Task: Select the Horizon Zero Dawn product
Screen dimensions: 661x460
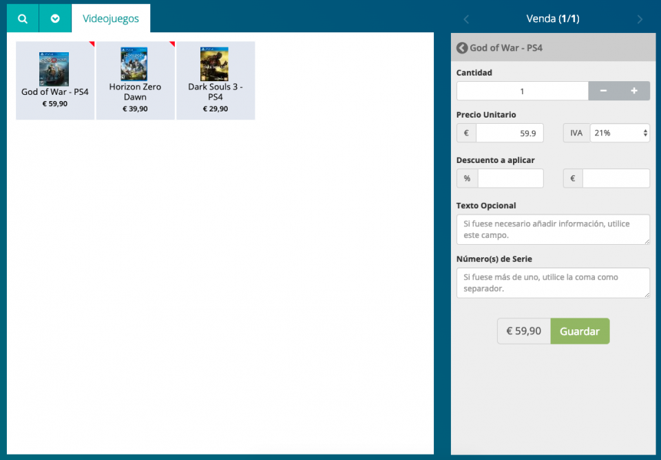Action: (135, 80)
